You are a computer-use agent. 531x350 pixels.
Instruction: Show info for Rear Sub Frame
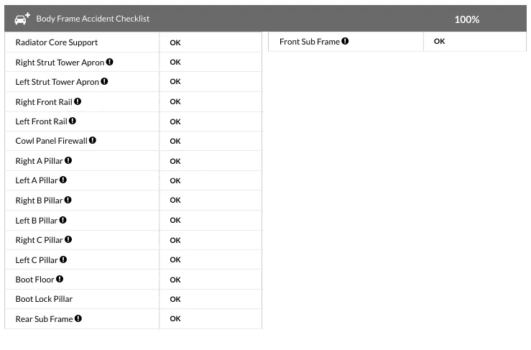pyautogui.click(x=78, y=318)
